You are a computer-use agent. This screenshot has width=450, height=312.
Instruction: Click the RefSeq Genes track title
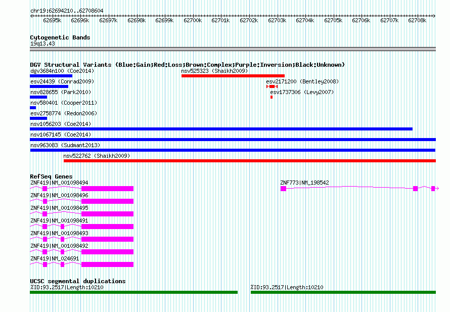pos(51,176)
